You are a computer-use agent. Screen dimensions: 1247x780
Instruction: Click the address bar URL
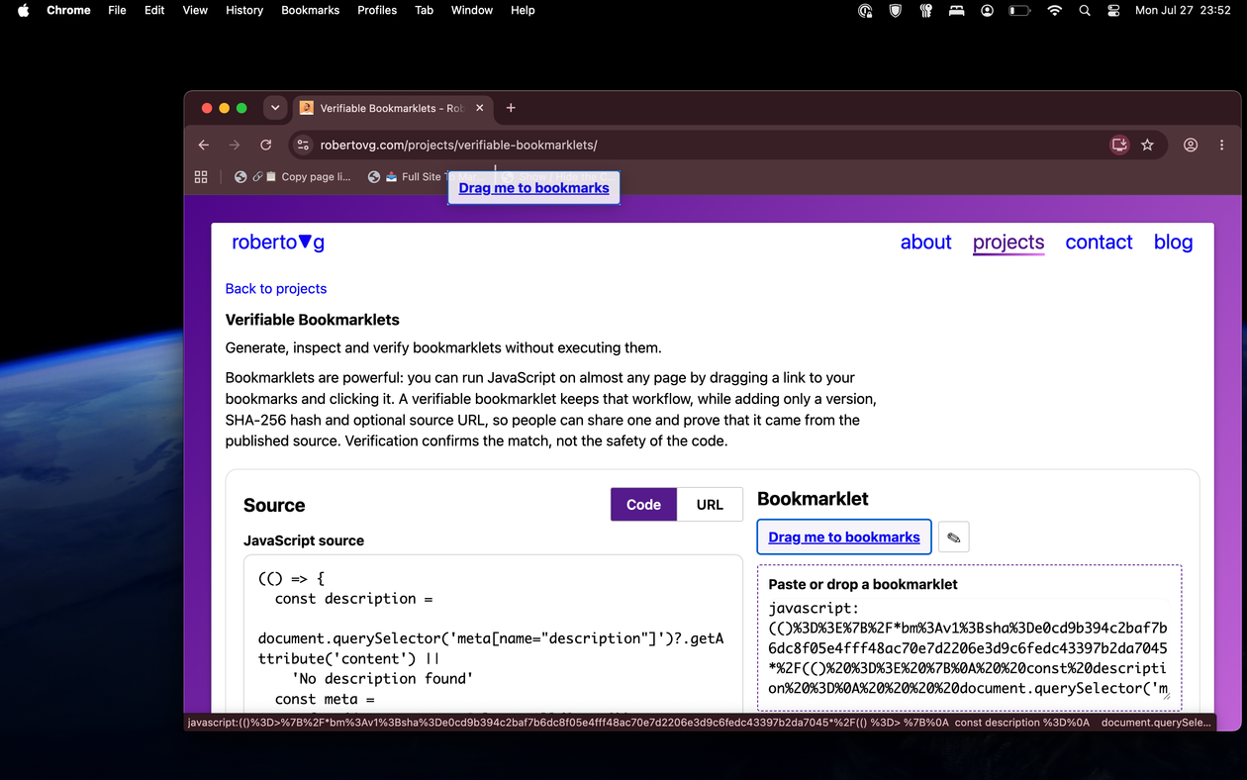[x=458, y=145]
